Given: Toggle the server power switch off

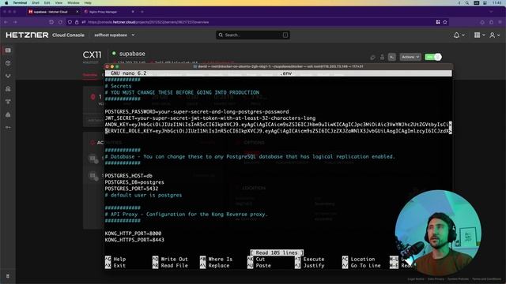Looking at the screenshot, I should point(433,57).
